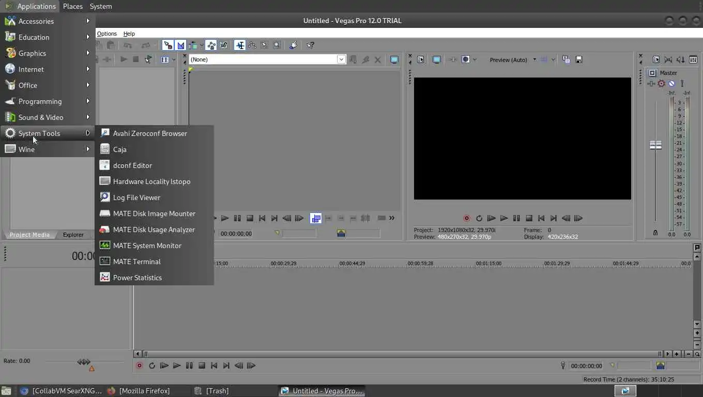Open MATE System Monitor menu entry
Viewport: 703px width, 397px height.
coord(154,246)
